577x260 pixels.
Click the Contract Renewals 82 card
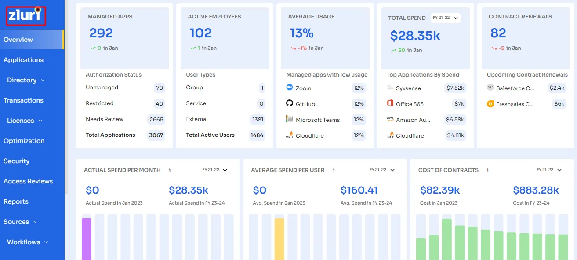[526, 38]
